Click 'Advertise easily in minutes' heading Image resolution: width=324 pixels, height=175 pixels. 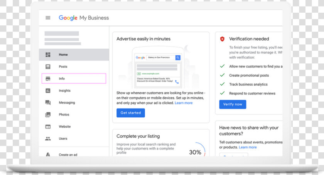[x=143, y=39]
